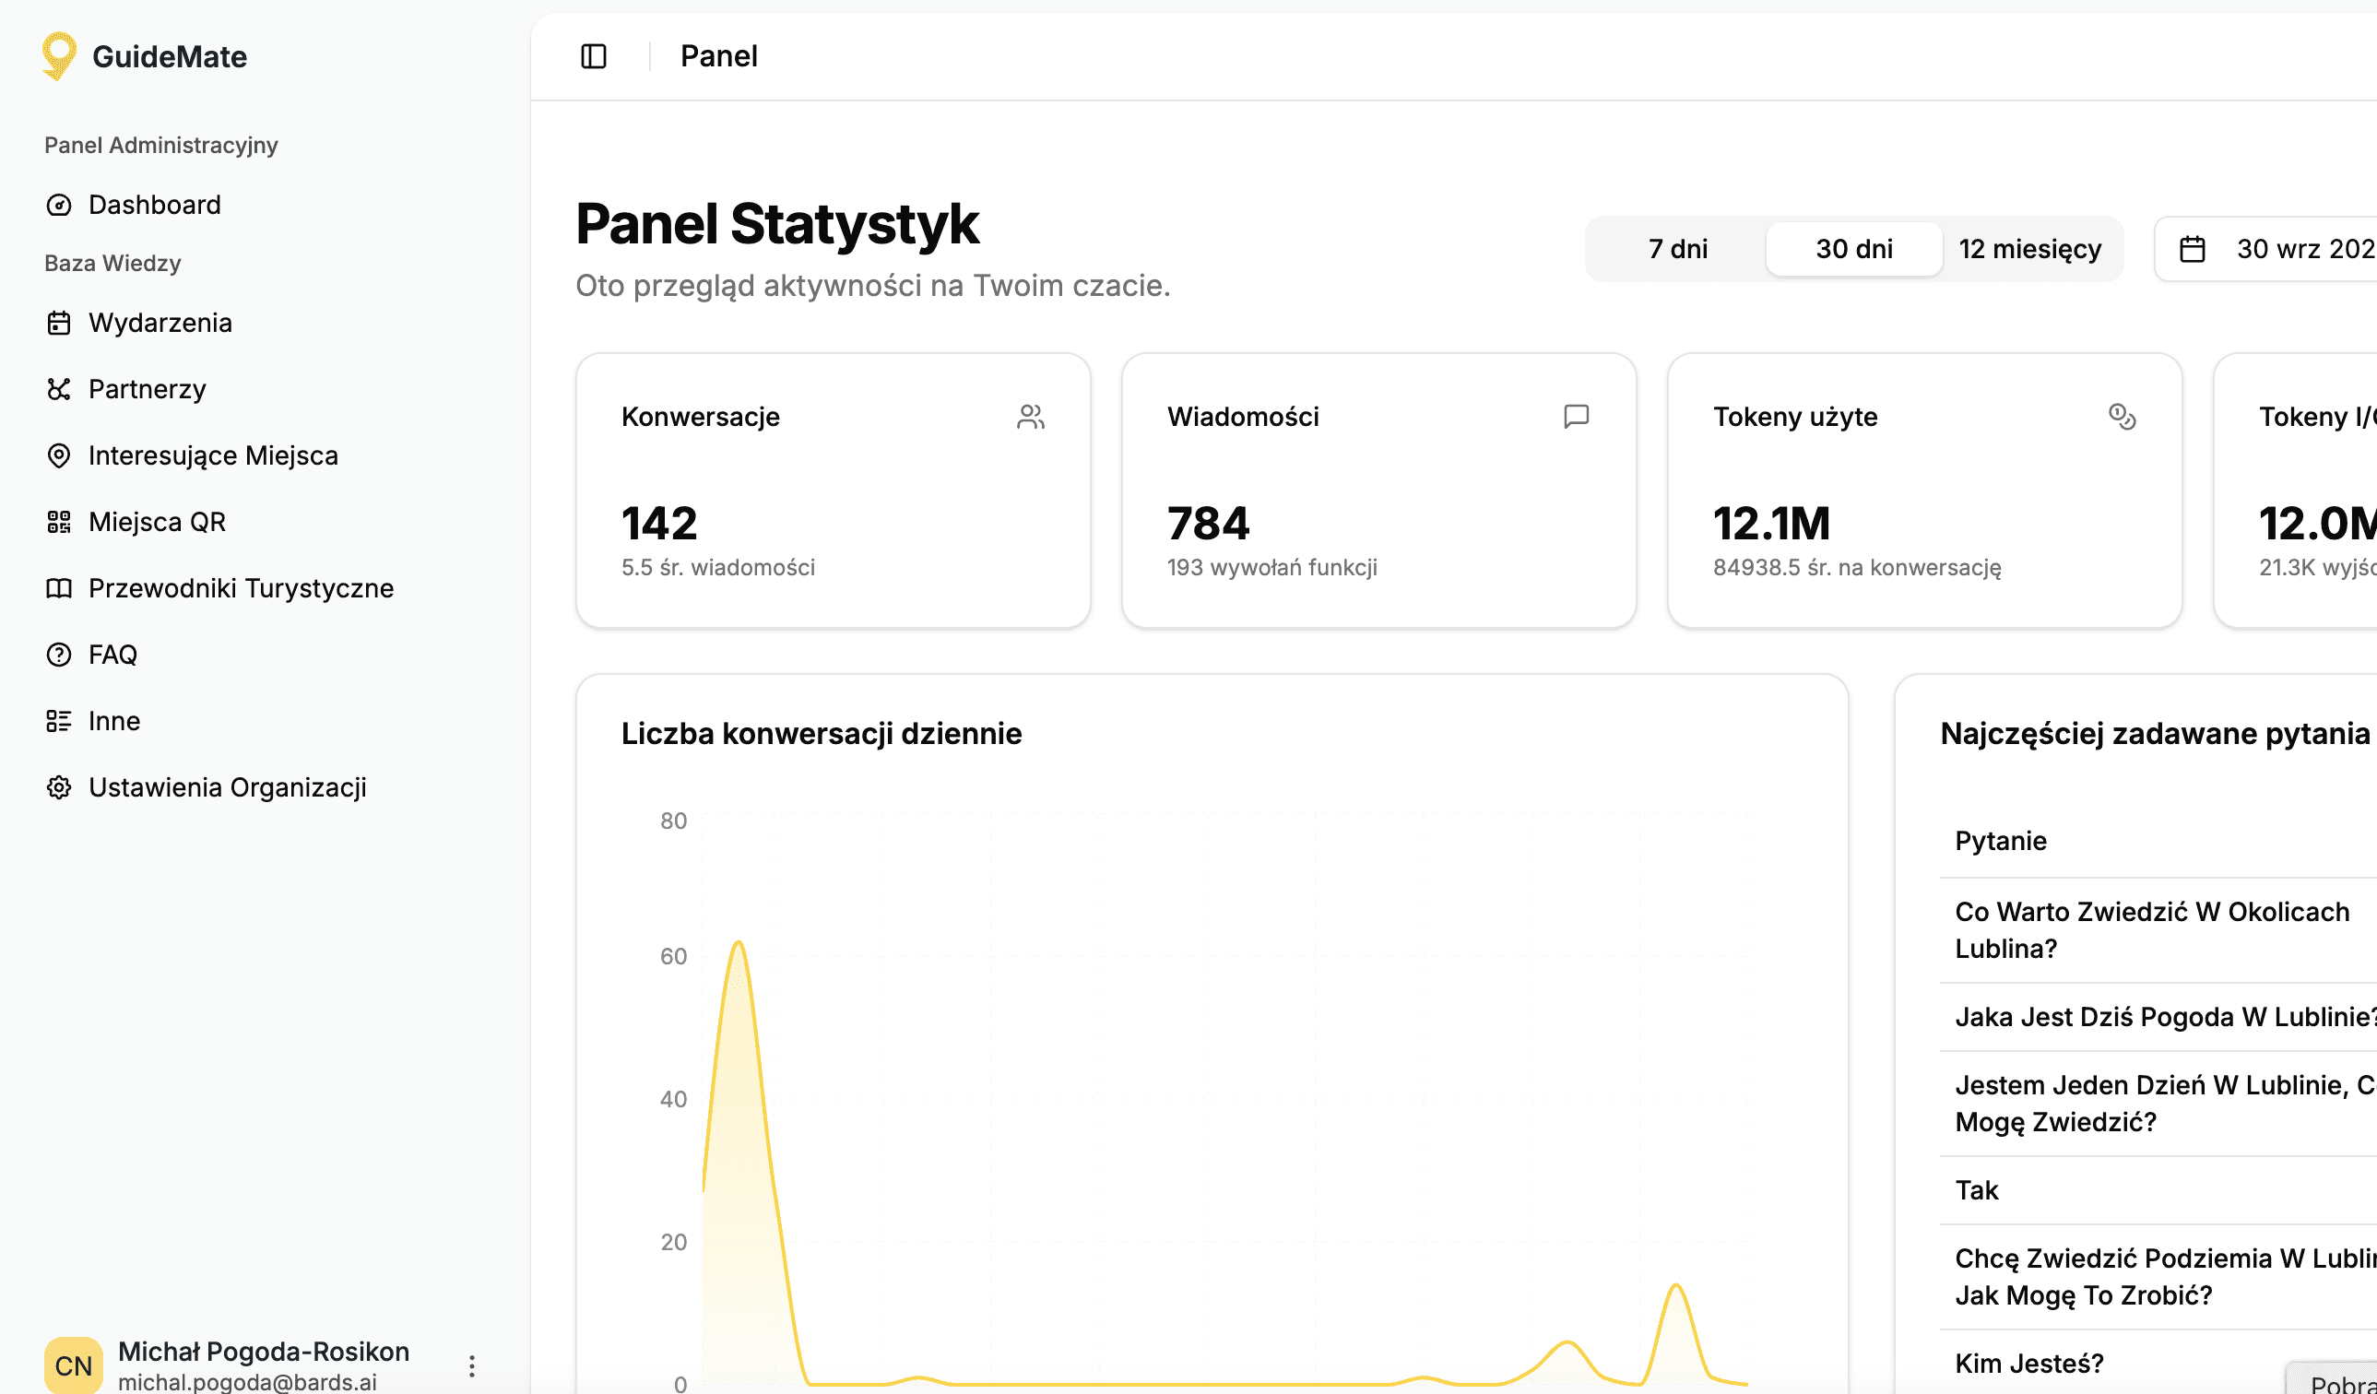
Task: Click the Inne list icon
Action: (x=58, y=721)
